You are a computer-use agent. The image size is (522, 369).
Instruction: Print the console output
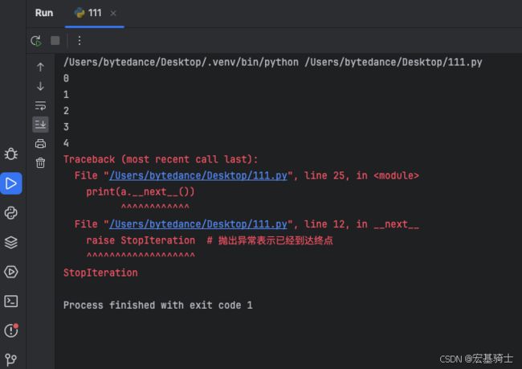40,144
